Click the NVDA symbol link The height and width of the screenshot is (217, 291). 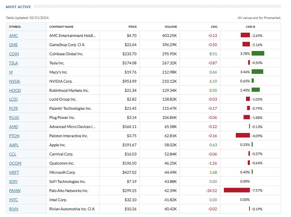tap(14, 81)
